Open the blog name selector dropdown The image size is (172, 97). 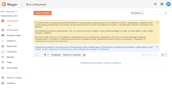[x=9, y=12]
